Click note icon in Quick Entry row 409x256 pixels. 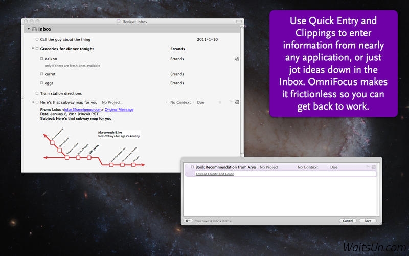tap(374, 167)
